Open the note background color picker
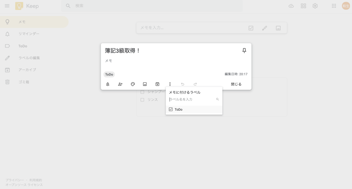The height and width of the screenshot is (189, 352). [x=133, y=84]
